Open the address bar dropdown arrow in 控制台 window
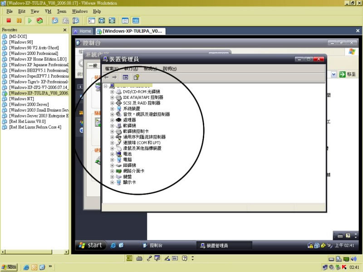The width and height of the screenshot is (363, 272). tap(334, 74)
